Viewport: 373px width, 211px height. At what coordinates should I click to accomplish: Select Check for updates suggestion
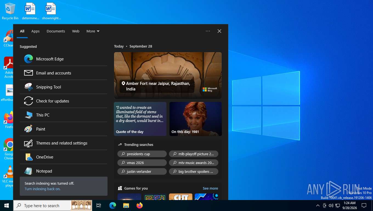(63, 101)
